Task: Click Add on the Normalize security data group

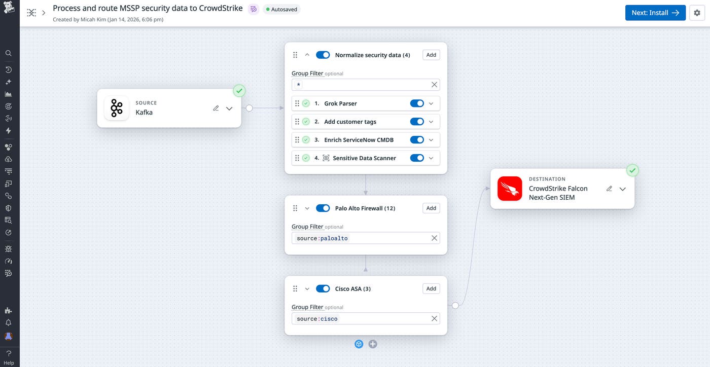Action: tap(431, 54)
